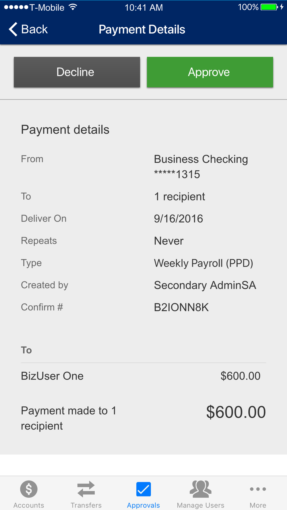Tap the Wi-Fi signal icon
This screenshot has height=510, width=287.
pos(73,7)
